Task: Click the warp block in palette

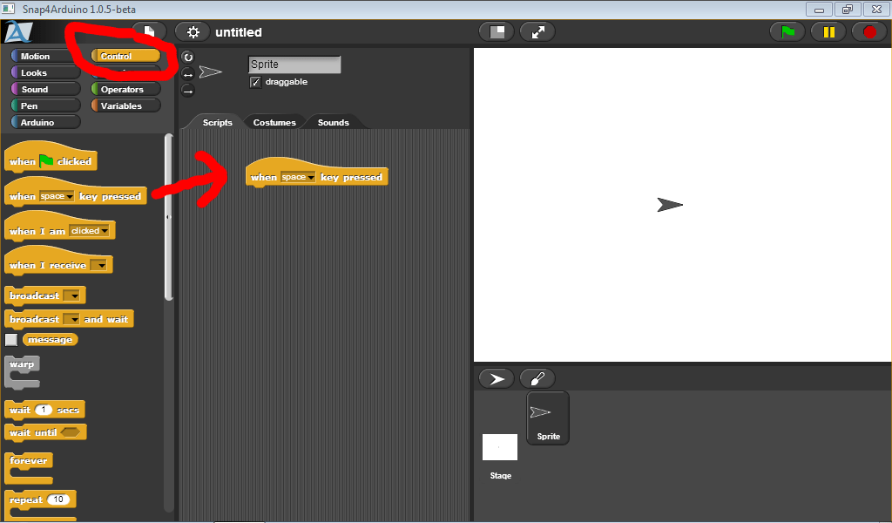Action: click(22, 373)
